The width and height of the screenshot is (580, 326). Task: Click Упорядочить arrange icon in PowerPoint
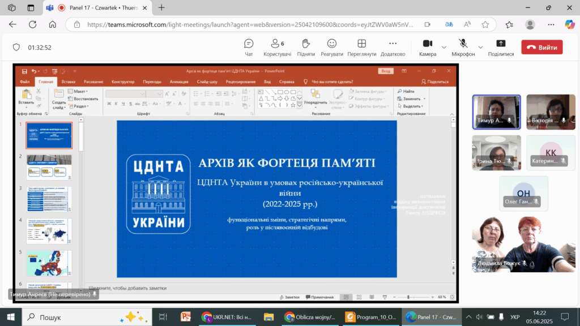click(x=315, y=93)
